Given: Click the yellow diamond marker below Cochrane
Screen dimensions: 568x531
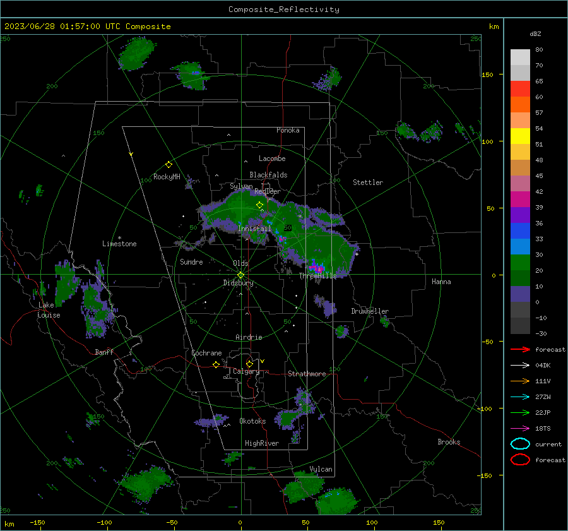Looking at the screenshot, I should (x=216, y=364).
